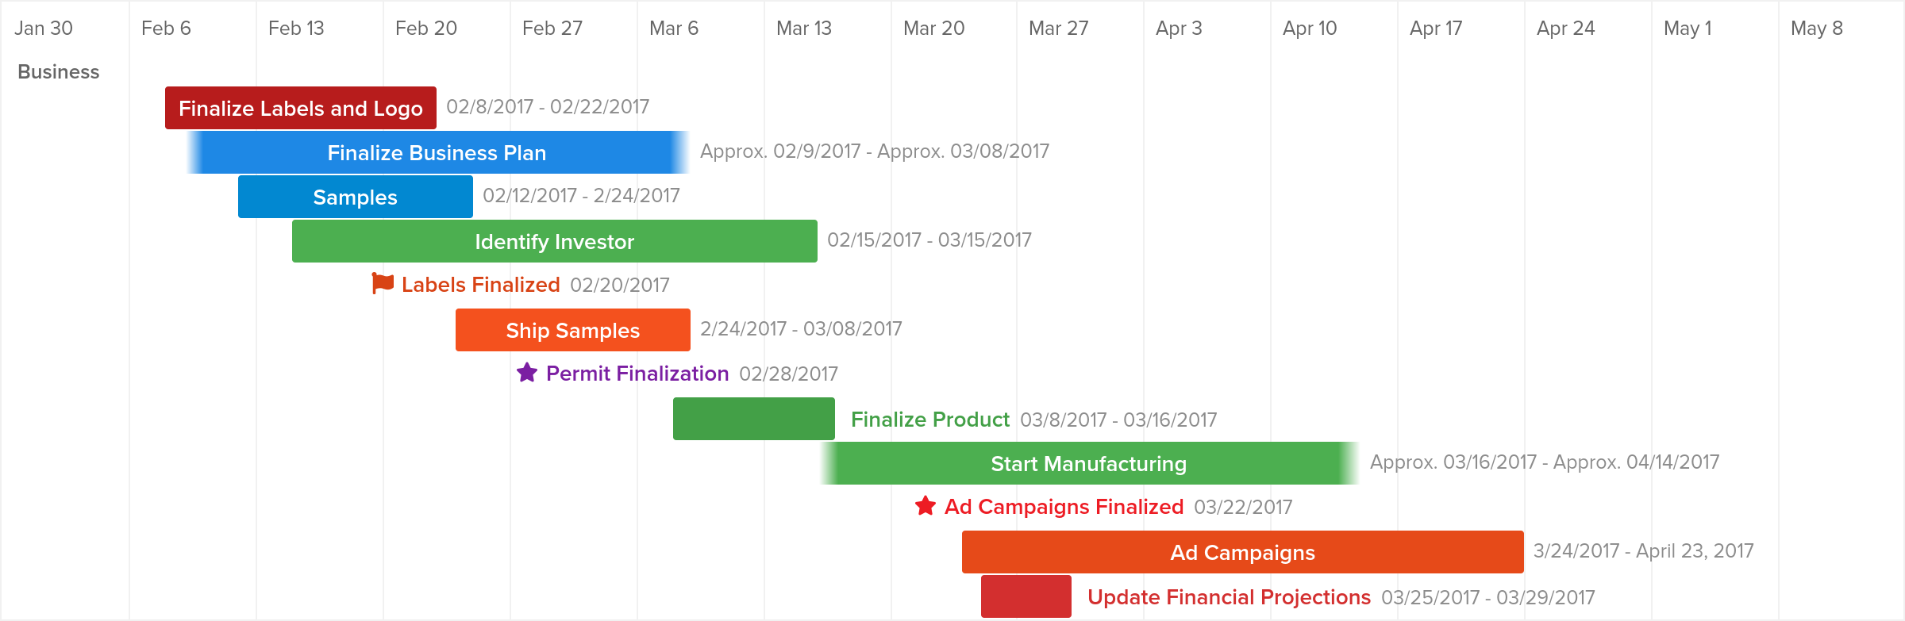Click the purple Permit Finalization star icon
Image resolution: width=1905 pixels, height=621 pixels.
527,372
